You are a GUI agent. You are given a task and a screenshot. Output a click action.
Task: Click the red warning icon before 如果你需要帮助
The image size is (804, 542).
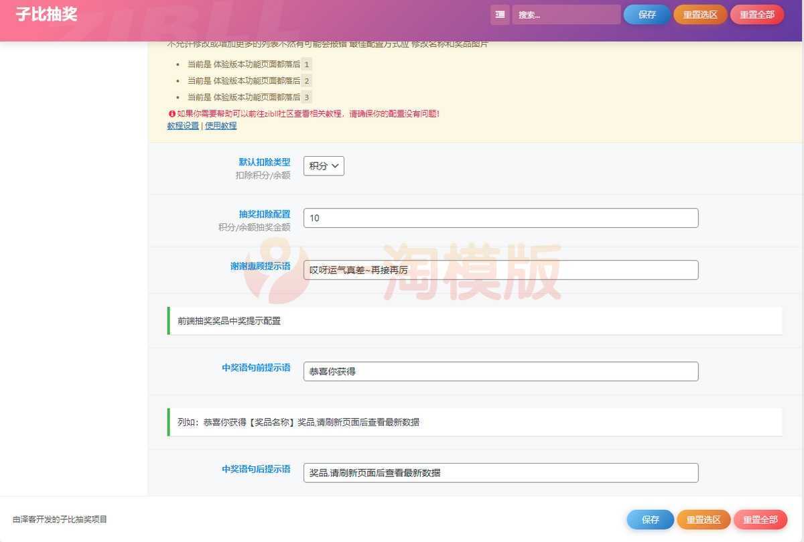click(172, 114)
